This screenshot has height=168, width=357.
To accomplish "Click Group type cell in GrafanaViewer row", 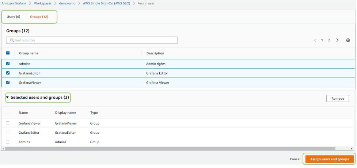I will (x=95, y=123).
